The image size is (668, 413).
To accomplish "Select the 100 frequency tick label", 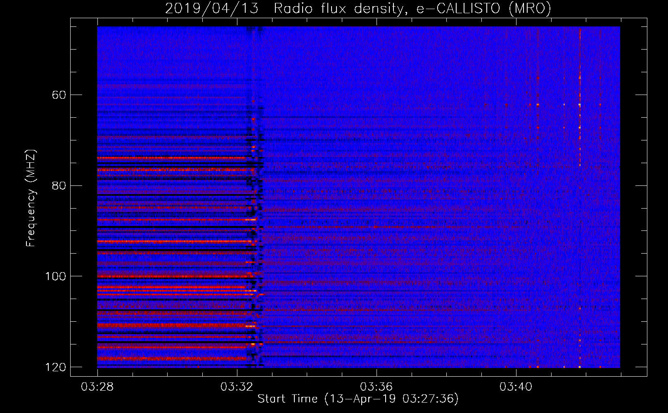I will (x=55, y=276).
